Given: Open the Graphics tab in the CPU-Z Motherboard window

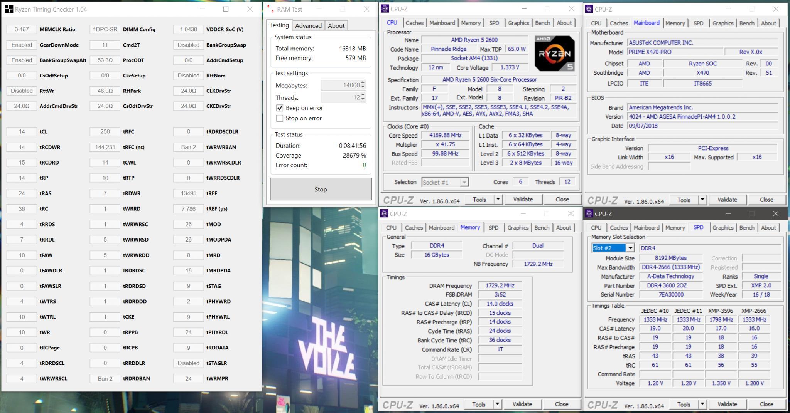Looking at the screenshot, I should (x=723, y=23).
